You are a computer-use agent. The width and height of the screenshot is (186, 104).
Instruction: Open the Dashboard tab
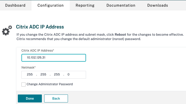pyautogui.click(x=15, y=5)
